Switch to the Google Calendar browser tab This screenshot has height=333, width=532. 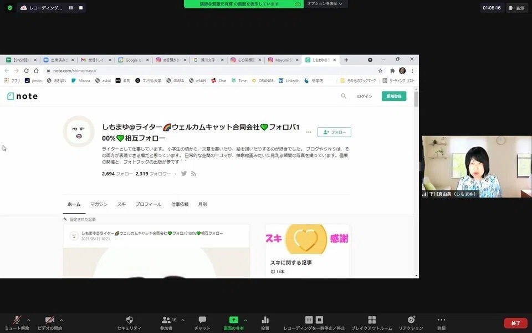tap(134, 60)
